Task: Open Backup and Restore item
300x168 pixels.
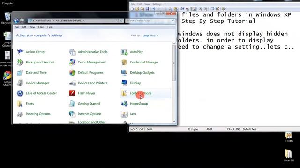Action: point(36,62)
